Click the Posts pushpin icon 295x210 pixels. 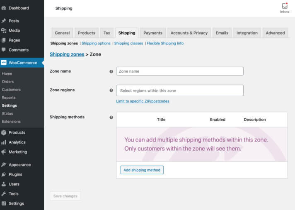4,21
